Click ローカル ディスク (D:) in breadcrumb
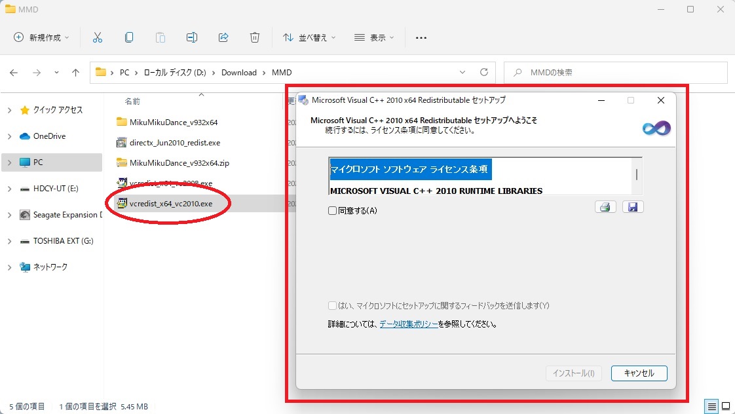735x414 pixels. tap(174, 73)
